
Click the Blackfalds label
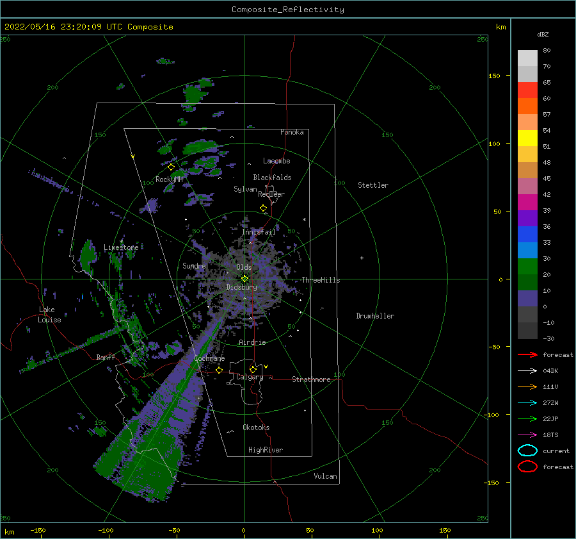272,178
